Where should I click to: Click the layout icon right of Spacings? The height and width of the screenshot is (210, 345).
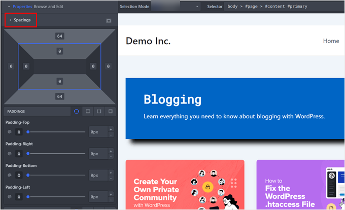click(x=109, y=21)
